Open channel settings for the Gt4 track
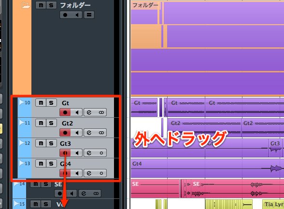284x209 pixels. (x=89, y=173)
